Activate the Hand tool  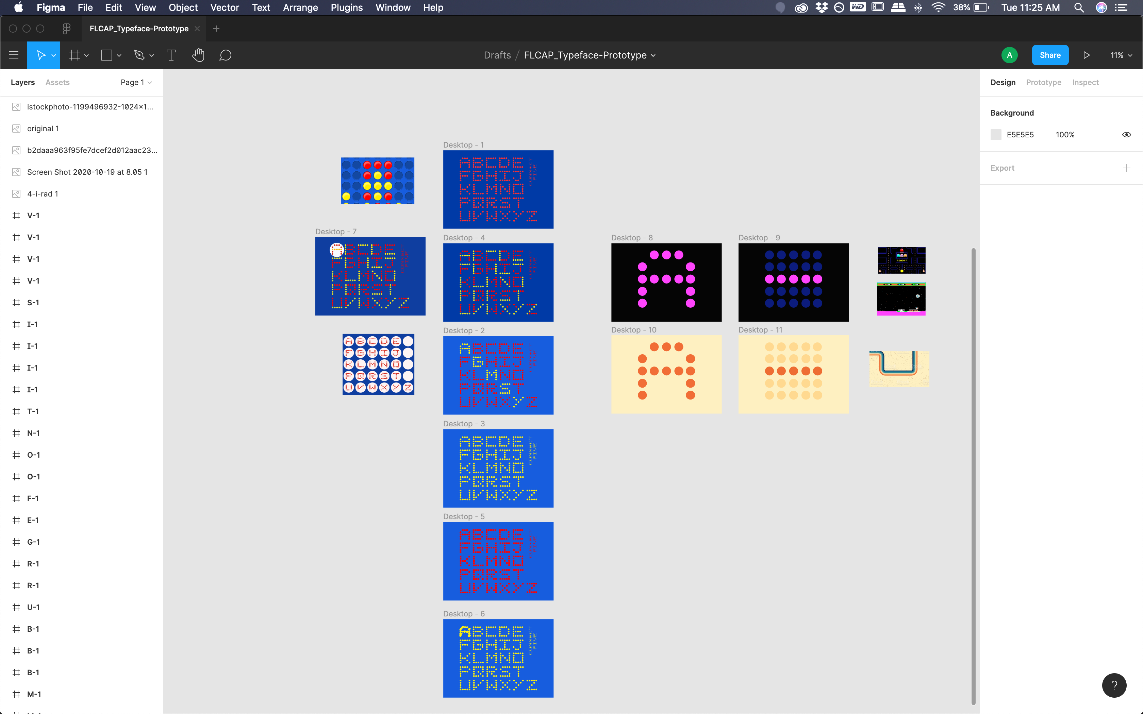click(198, 55)
